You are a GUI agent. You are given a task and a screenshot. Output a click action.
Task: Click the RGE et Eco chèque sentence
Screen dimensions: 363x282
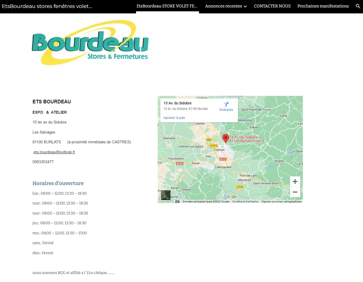tap(74, 273)
